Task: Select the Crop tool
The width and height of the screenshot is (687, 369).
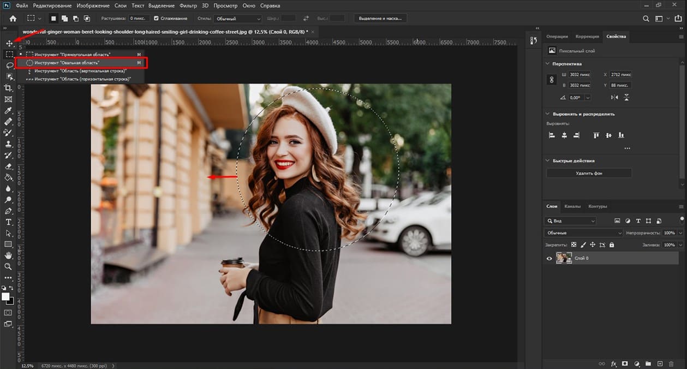Action: pyautogui.click(x=8, y=88)
